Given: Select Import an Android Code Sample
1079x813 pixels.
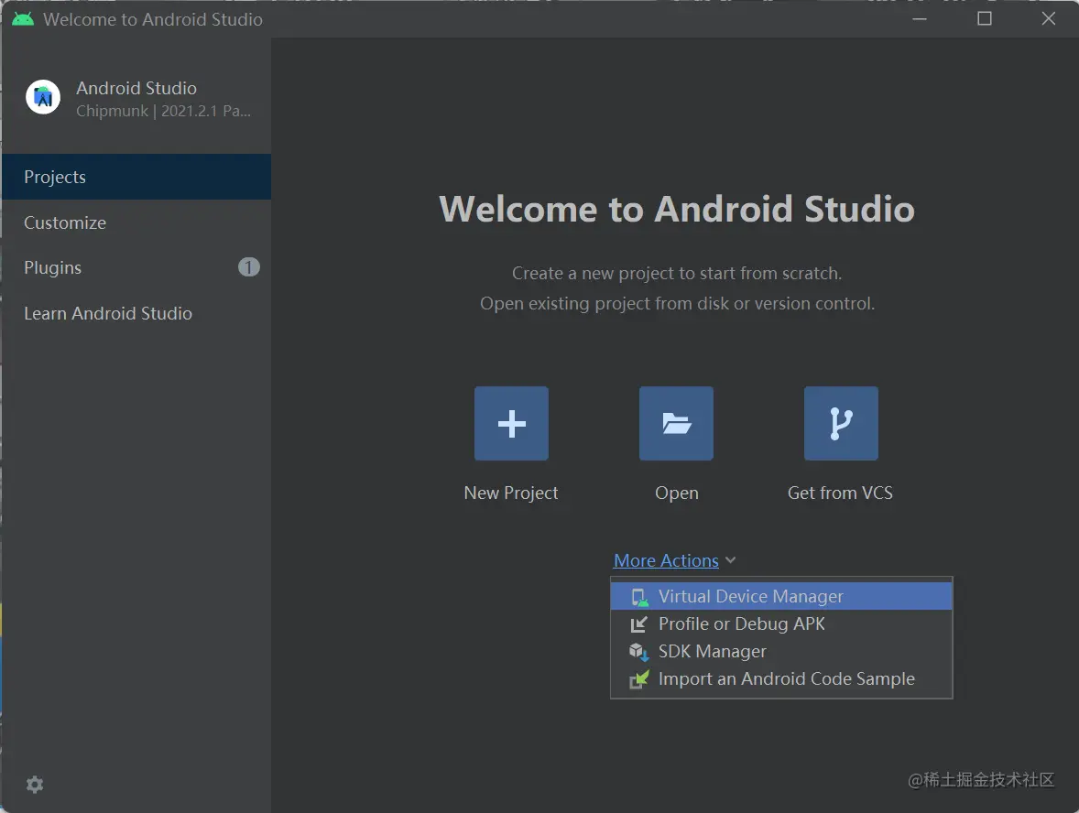Looking at the screenshot, I should tap(781, 679).
